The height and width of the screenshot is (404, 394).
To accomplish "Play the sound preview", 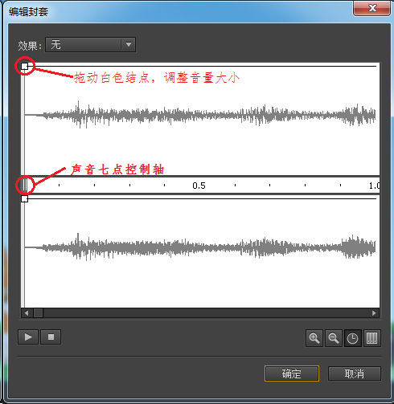I will [x=28, y=337].
